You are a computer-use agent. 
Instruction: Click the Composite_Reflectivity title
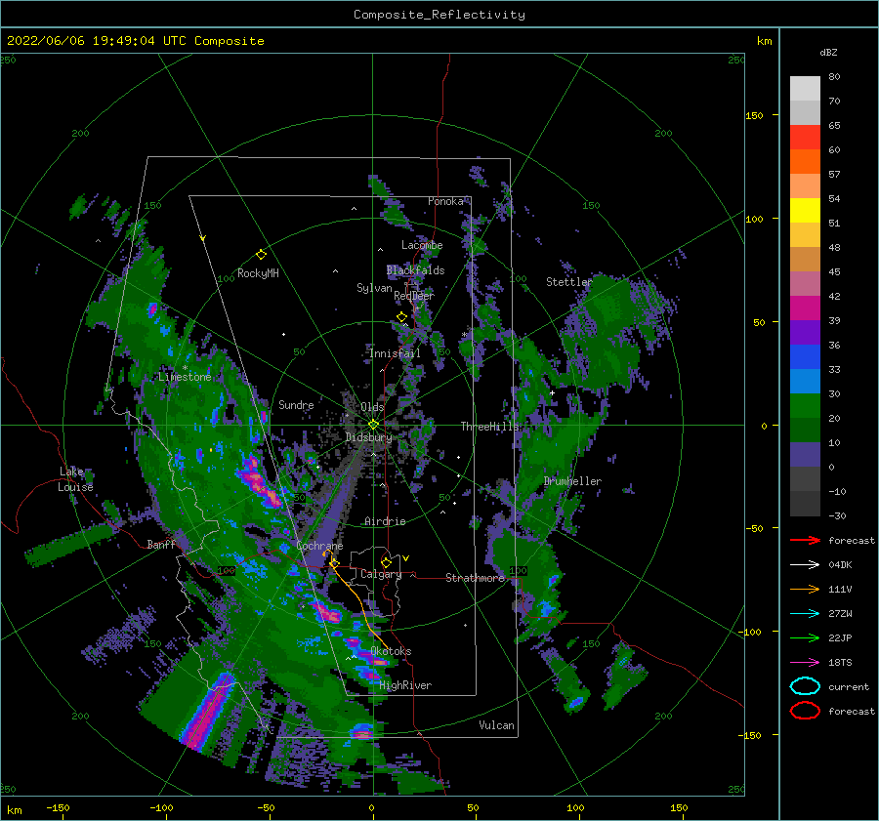click(x=439, y=15)
